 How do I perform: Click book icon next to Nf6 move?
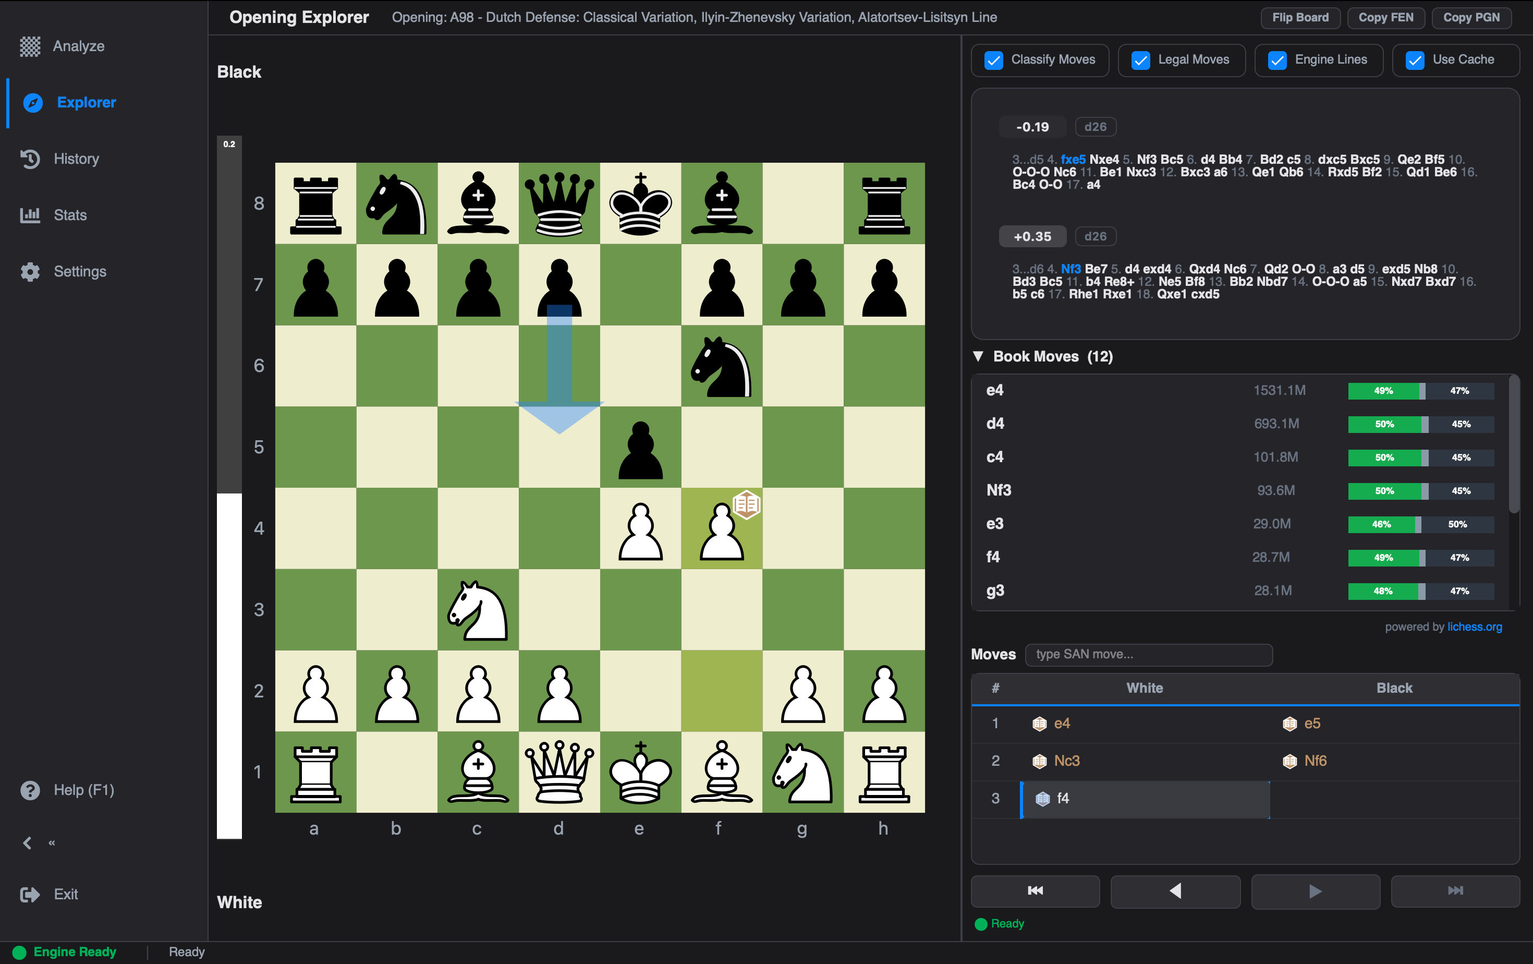click(x=1290, y=761)
